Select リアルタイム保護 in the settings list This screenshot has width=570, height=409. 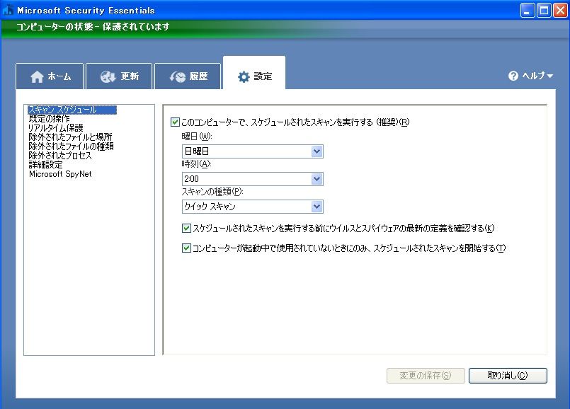(x=56, y=128)
